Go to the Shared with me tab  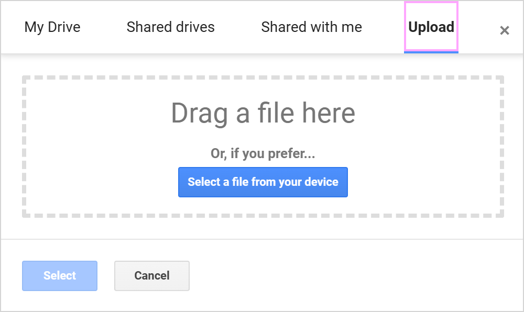pos(311,27)
